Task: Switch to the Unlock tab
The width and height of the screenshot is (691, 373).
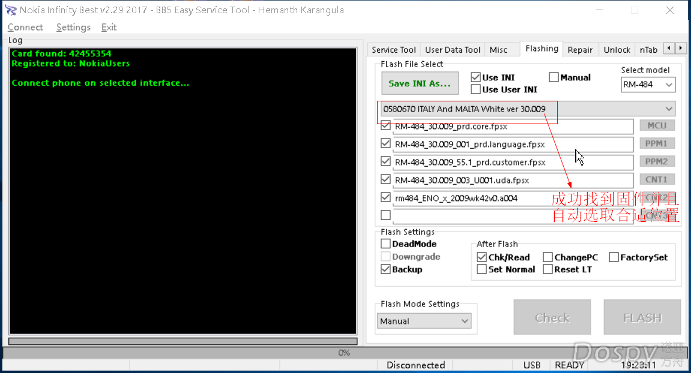Action: 617,50
